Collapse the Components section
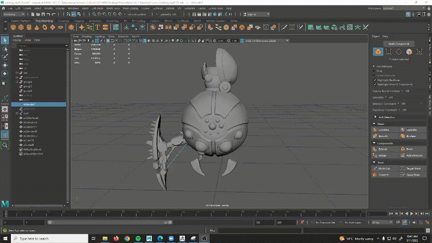 (374, 143)
